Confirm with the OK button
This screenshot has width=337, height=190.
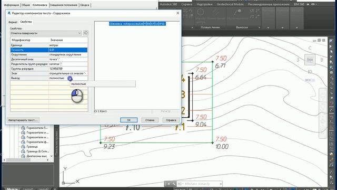pyautogui.click(x=128, y=120)
